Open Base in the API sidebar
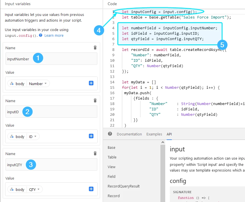Image resolution: width=245 pixels, height=202 pixels. (111, 148)
